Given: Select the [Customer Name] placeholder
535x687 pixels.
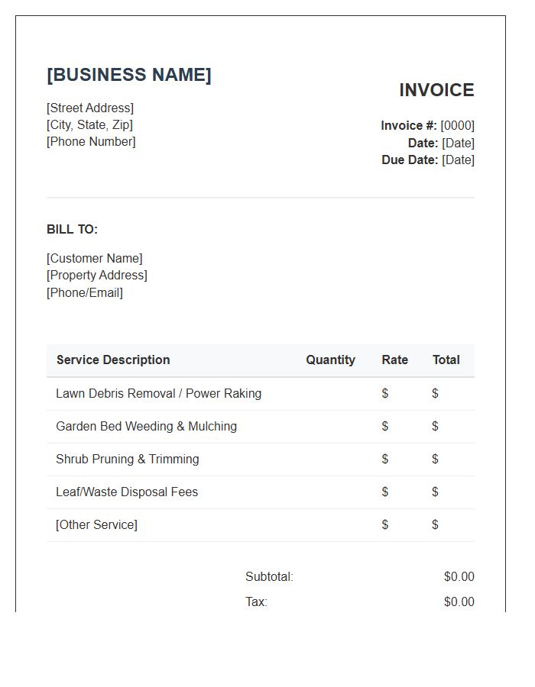Looking at the screenshot, I should point(94,258).
